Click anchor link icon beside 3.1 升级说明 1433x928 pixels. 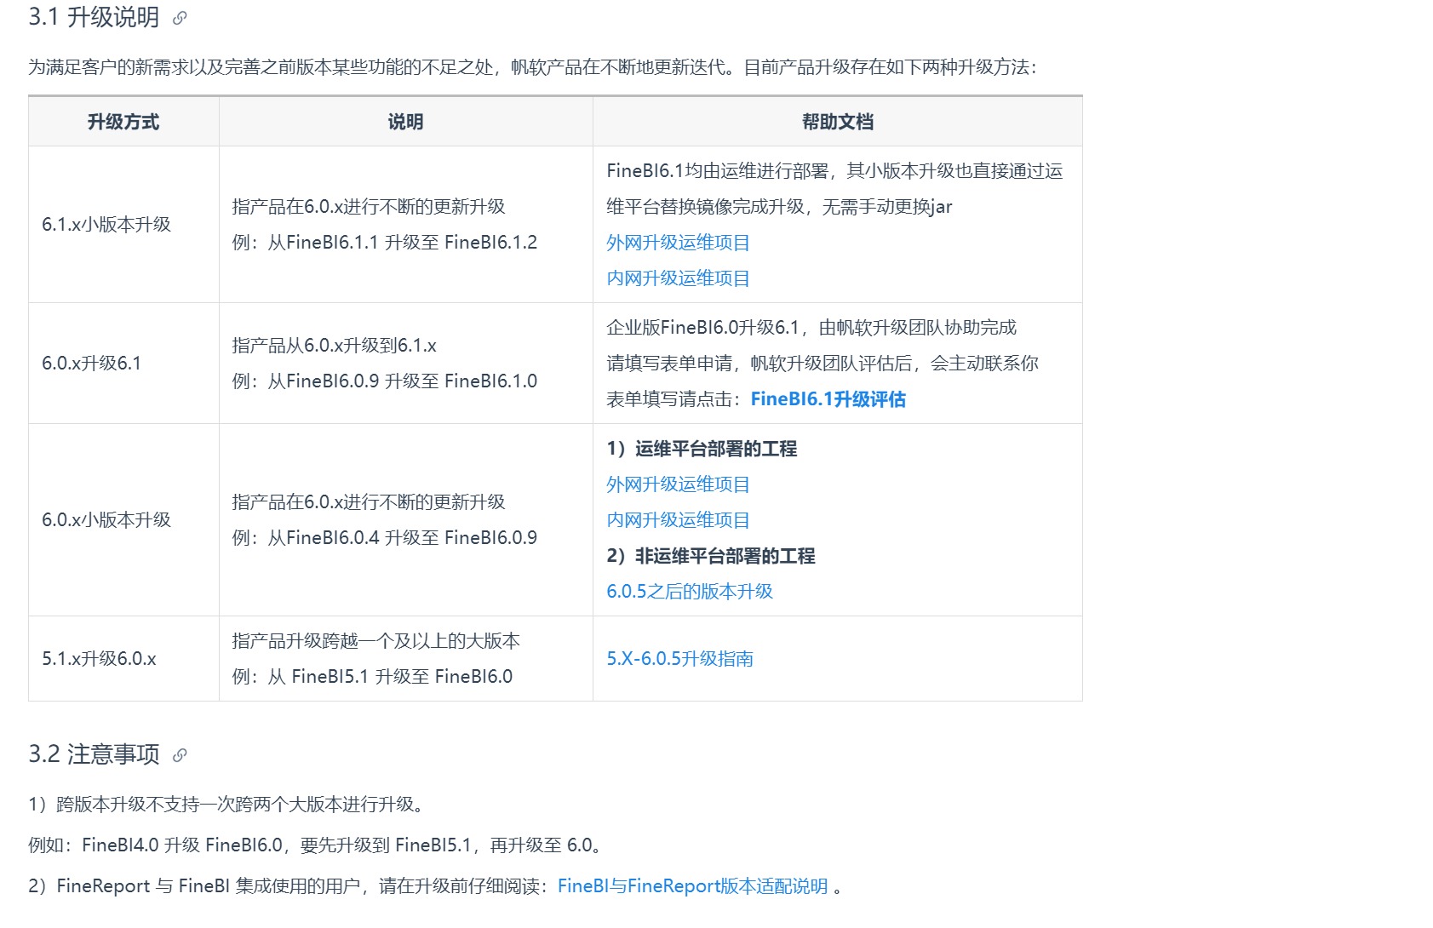click(x=180, y=18)
